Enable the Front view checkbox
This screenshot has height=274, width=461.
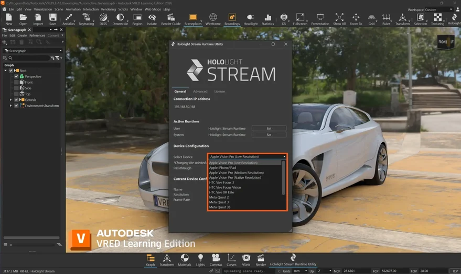click(16, 82)
